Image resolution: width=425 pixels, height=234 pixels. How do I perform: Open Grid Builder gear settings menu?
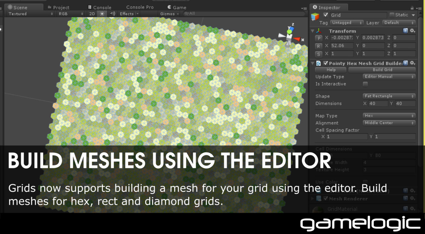[x=412, y=63]
